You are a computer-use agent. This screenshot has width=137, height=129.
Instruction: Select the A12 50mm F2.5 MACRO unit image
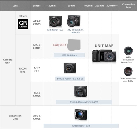(73, 21)
